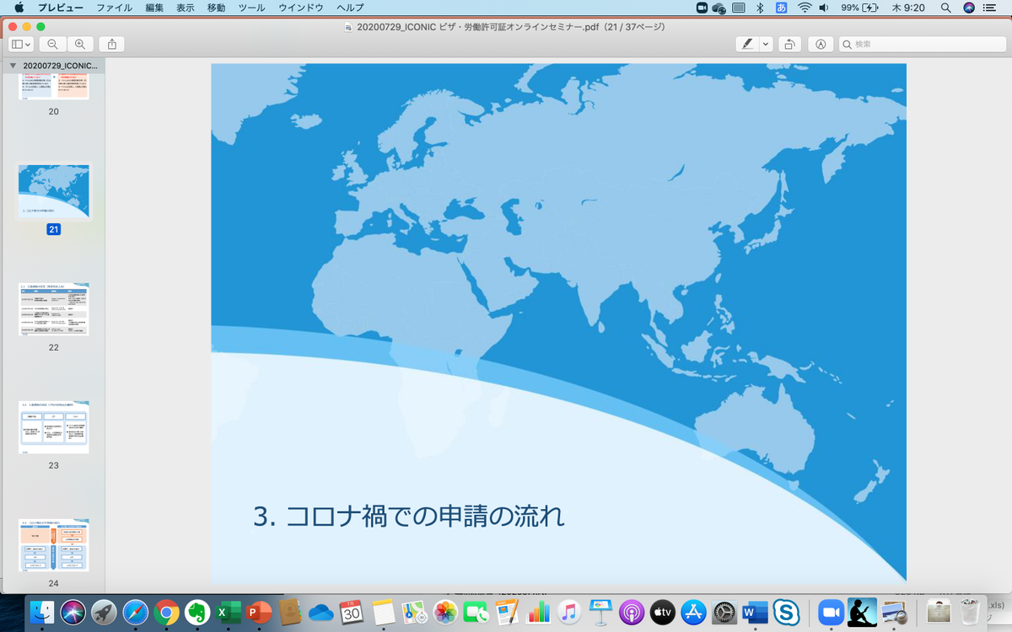The height and width of the screenshot is (632, 1012).
Task: Open PowerPoint from the dock
Action: point(260,612)
